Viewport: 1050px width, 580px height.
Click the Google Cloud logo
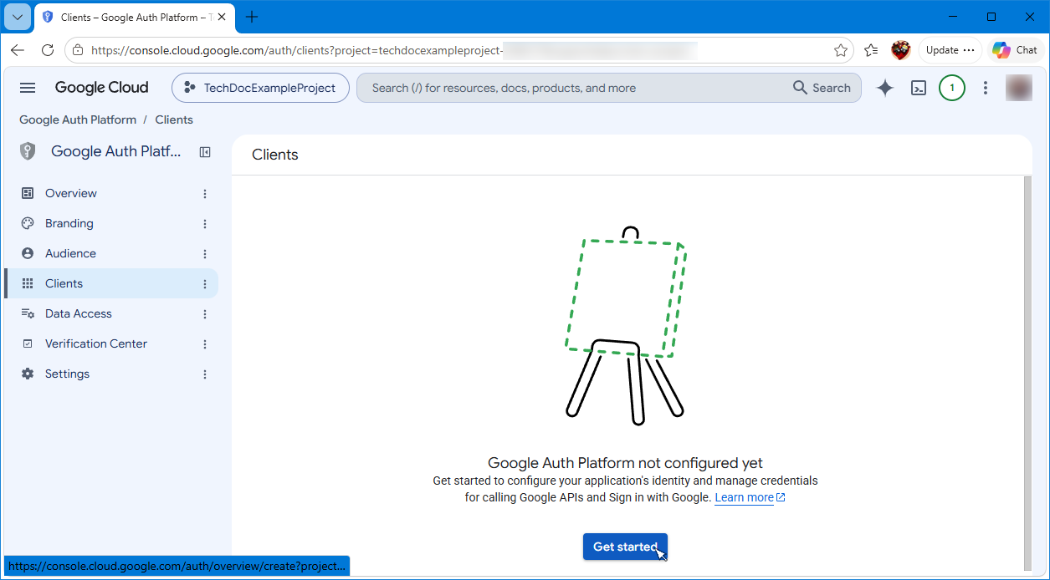click(x=101, y=88)
